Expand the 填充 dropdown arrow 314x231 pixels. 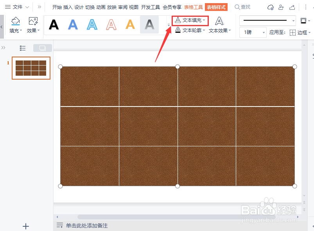coord(21,30)
